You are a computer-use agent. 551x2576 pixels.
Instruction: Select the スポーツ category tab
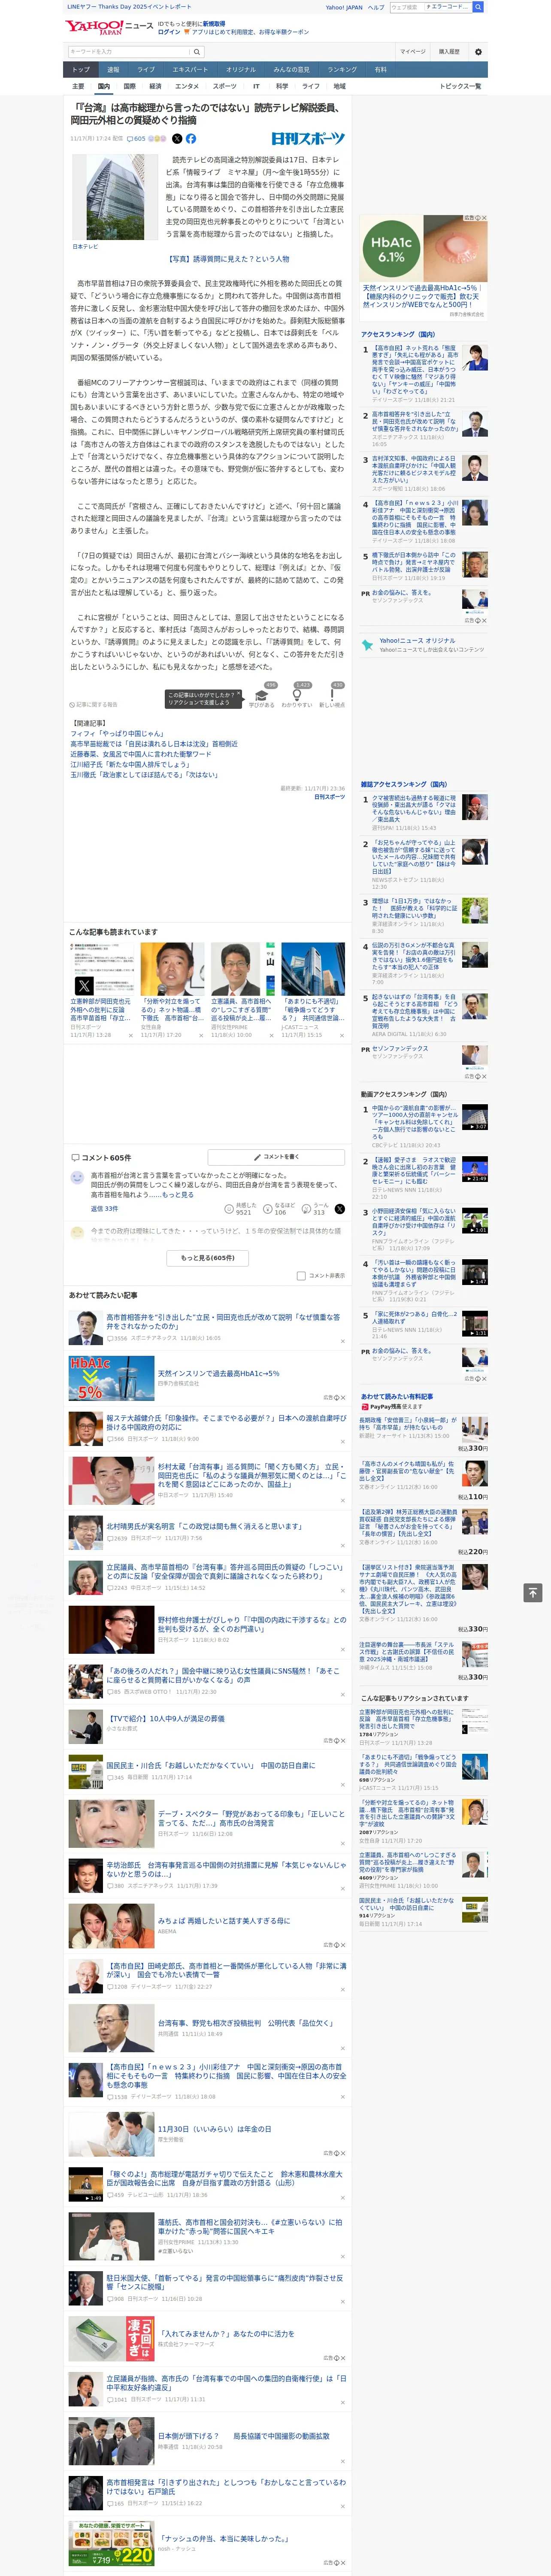225,86
